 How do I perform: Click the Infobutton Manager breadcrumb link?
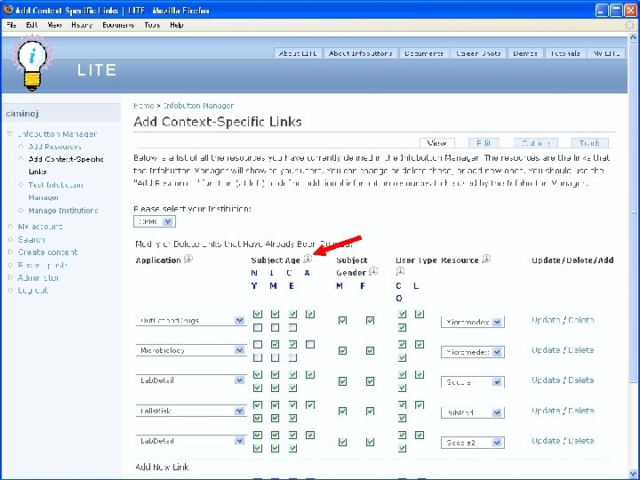198,106
